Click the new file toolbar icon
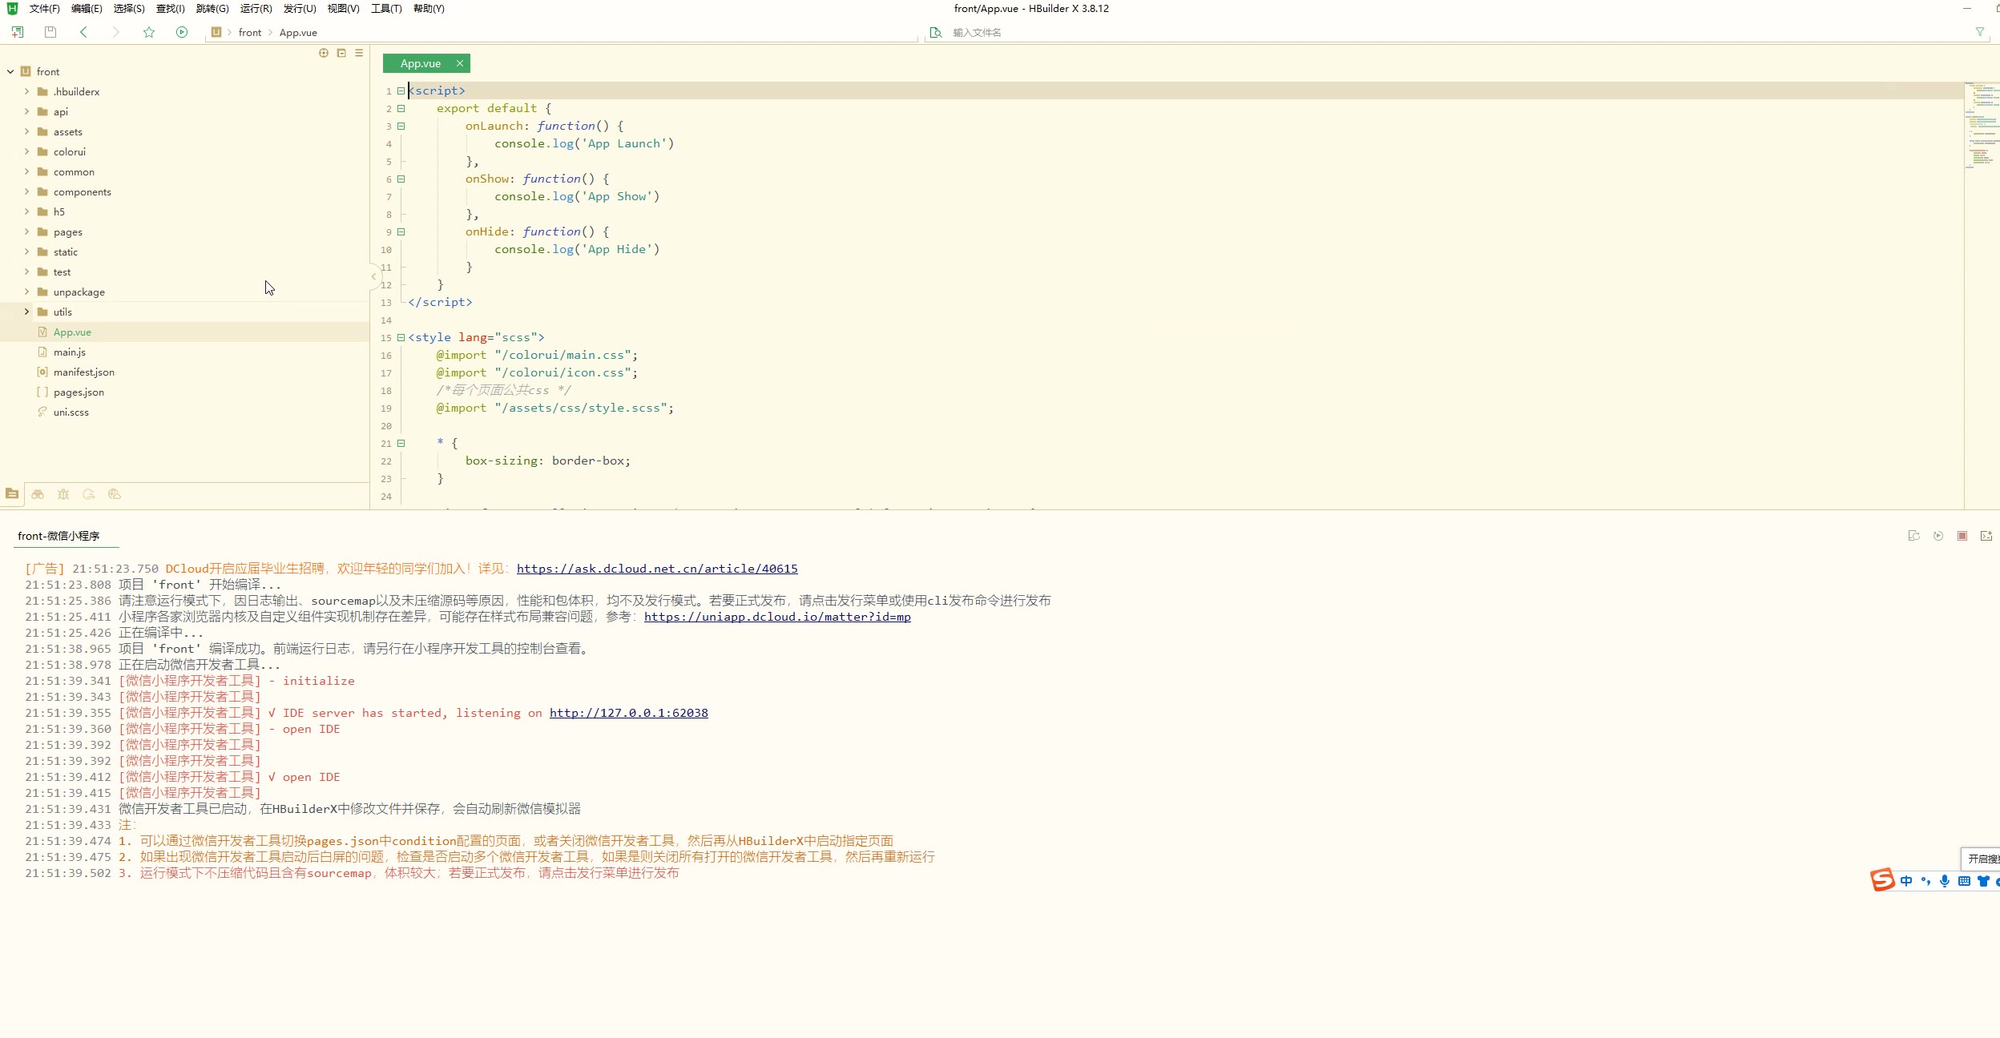 18,32
